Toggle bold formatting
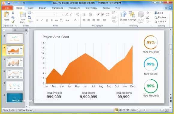Image resolution: width=174 pixels, height=114 pixels. click(37, 20)
